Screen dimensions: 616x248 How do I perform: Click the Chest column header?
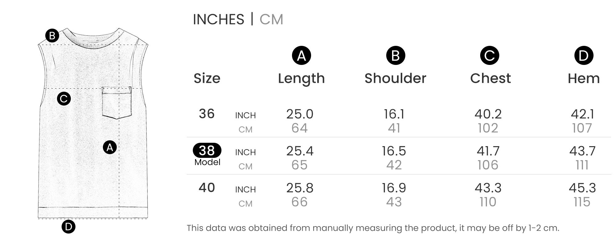[x=490, y=78]
